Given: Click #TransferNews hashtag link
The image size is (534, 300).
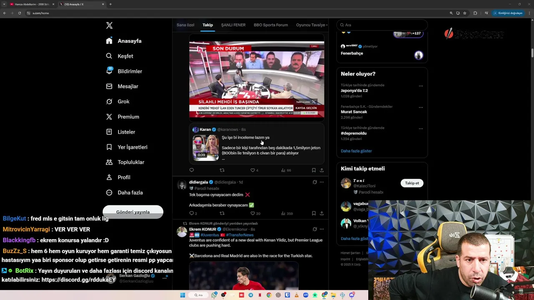Looking at the screenshot, I should click(239, 235).
